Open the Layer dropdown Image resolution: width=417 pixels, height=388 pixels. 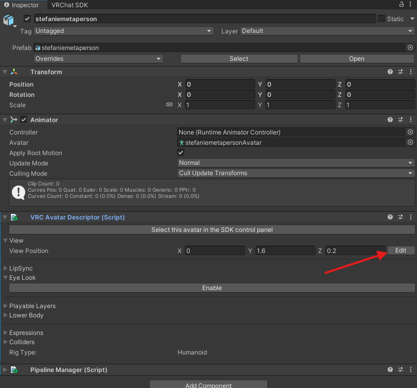(327, 31)
